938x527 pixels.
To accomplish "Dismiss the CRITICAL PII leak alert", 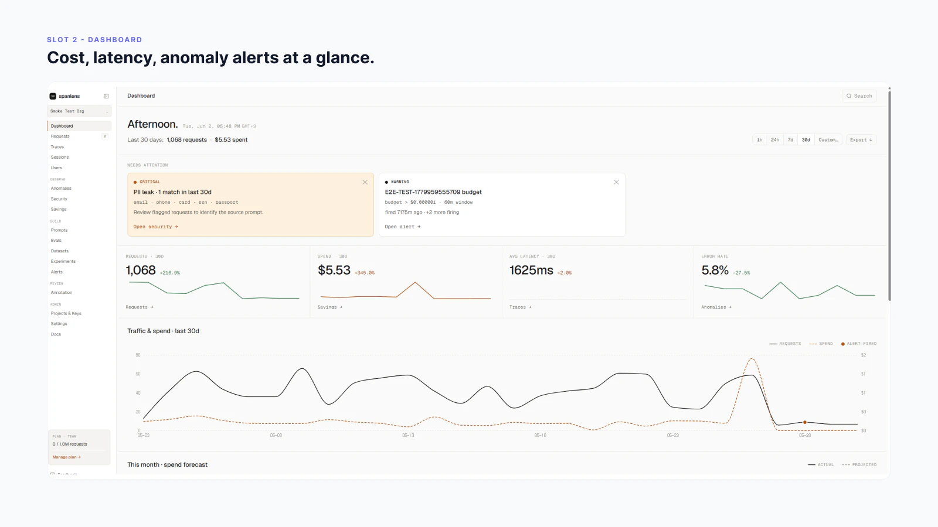I will point(365,182).
